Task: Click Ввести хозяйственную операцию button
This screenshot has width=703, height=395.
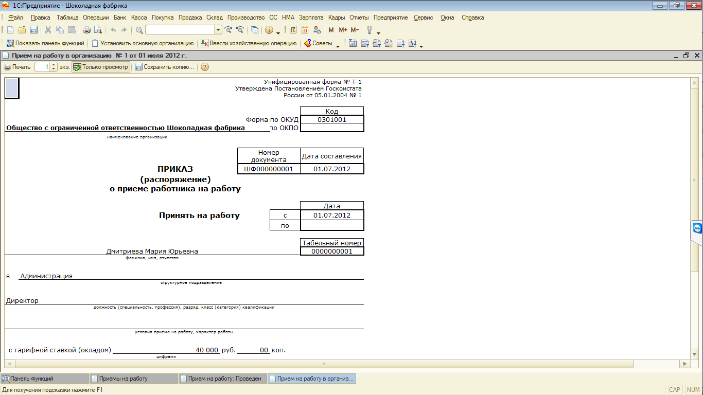Action: [x=249, y=43]
